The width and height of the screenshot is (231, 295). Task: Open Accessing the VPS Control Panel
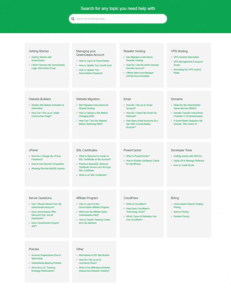point(187,71)
